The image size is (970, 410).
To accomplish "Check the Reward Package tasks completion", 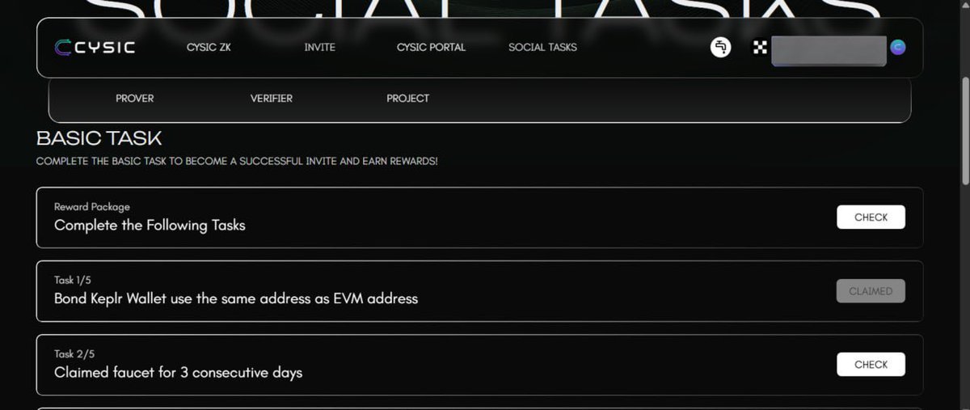I will (871, 218).
